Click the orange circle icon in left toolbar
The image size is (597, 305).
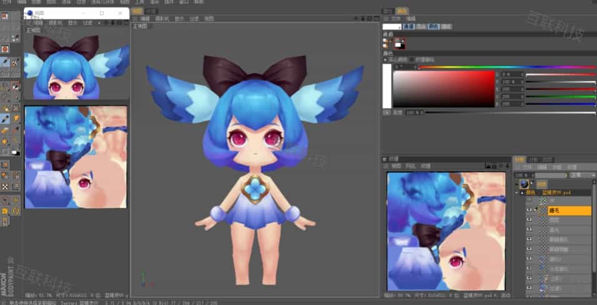5,49
